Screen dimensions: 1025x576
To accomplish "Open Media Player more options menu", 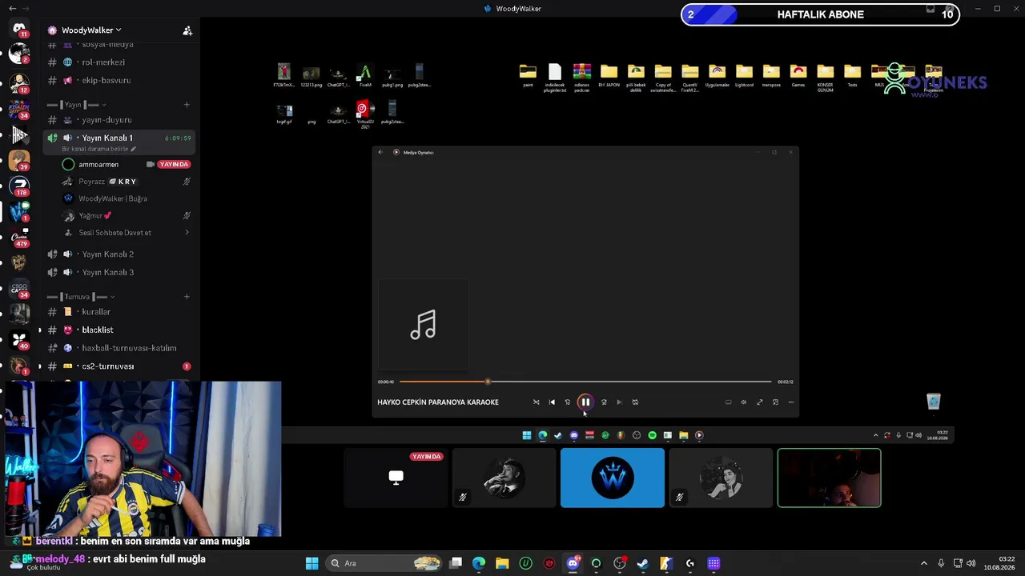I will coord(791,402).
